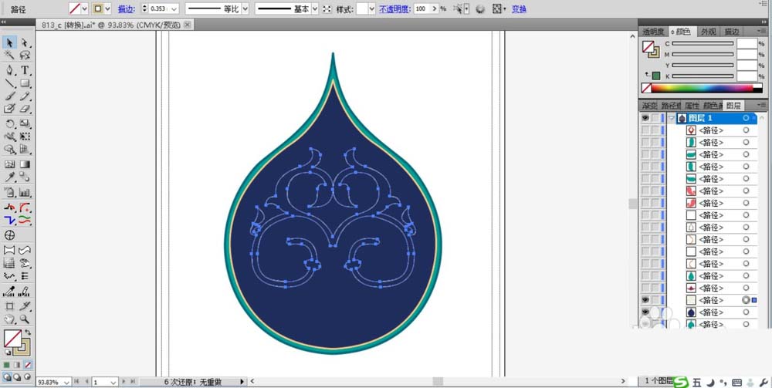Open the stroke color dropdown in control bar
The height and width of the screenshot is (388, 772).
tap(108, 8)
